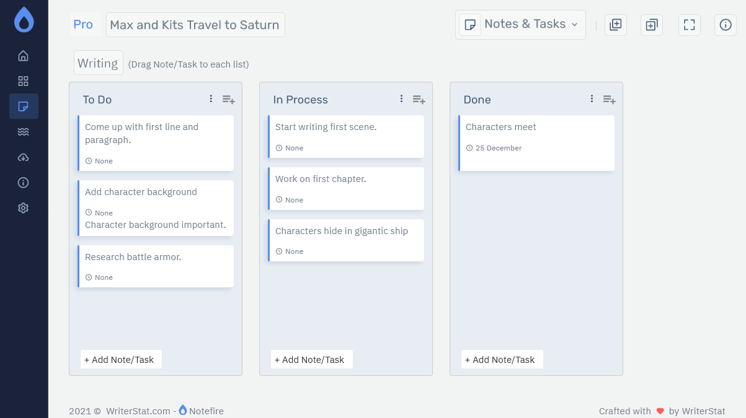746x418 pixels.
Task: Select the Characters meet card in Done
Action: [536, 143]
